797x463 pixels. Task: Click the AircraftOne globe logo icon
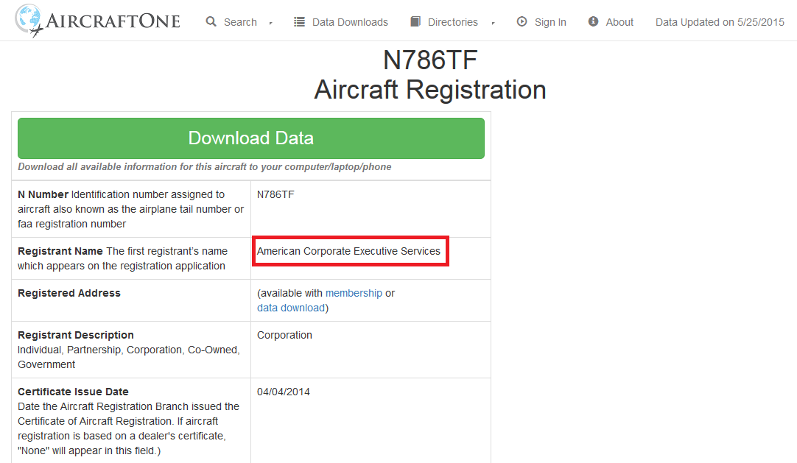(x=29, y=21)
